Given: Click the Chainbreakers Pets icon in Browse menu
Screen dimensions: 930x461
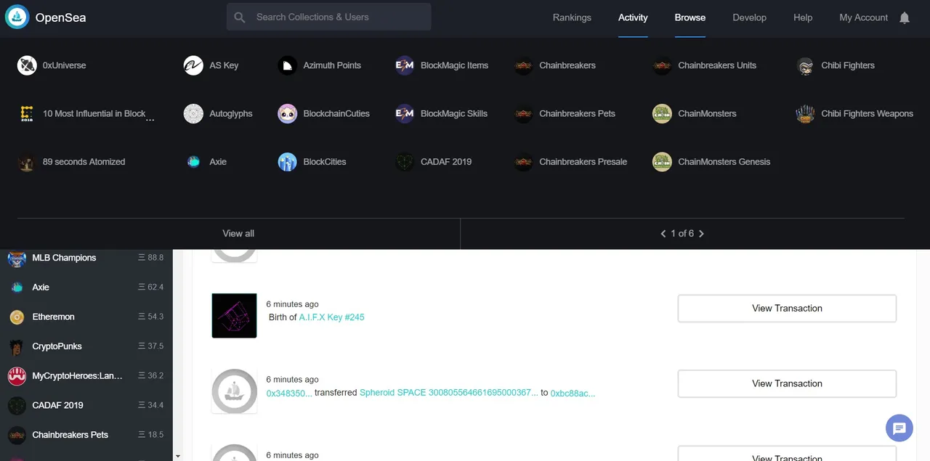Looking at the screenshot, I should tap(523, 114).
